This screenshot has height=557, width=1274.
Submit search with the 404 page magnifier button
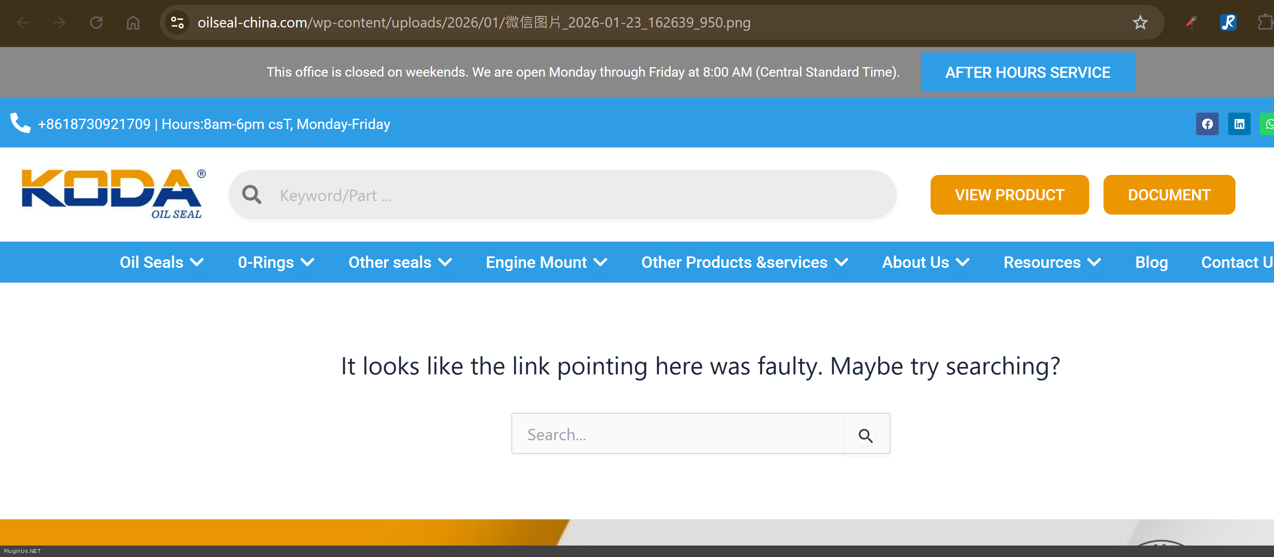click(x=865, y=435)
